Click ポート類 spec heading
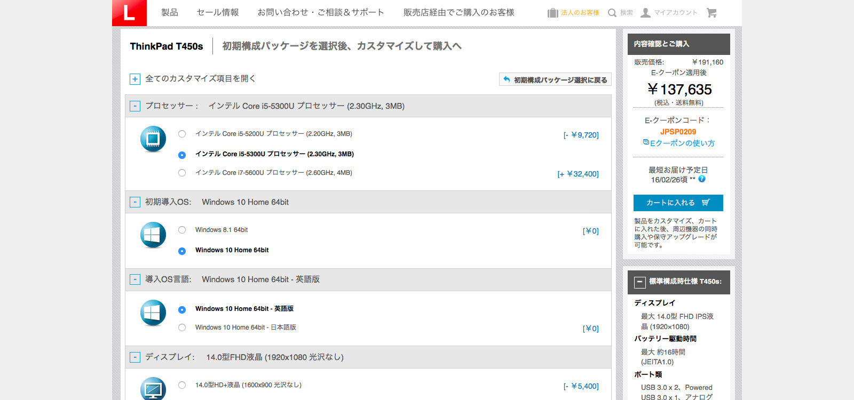The width and height of the screenshot is (854, 400). pyautogui.click(x=648, y=374)
